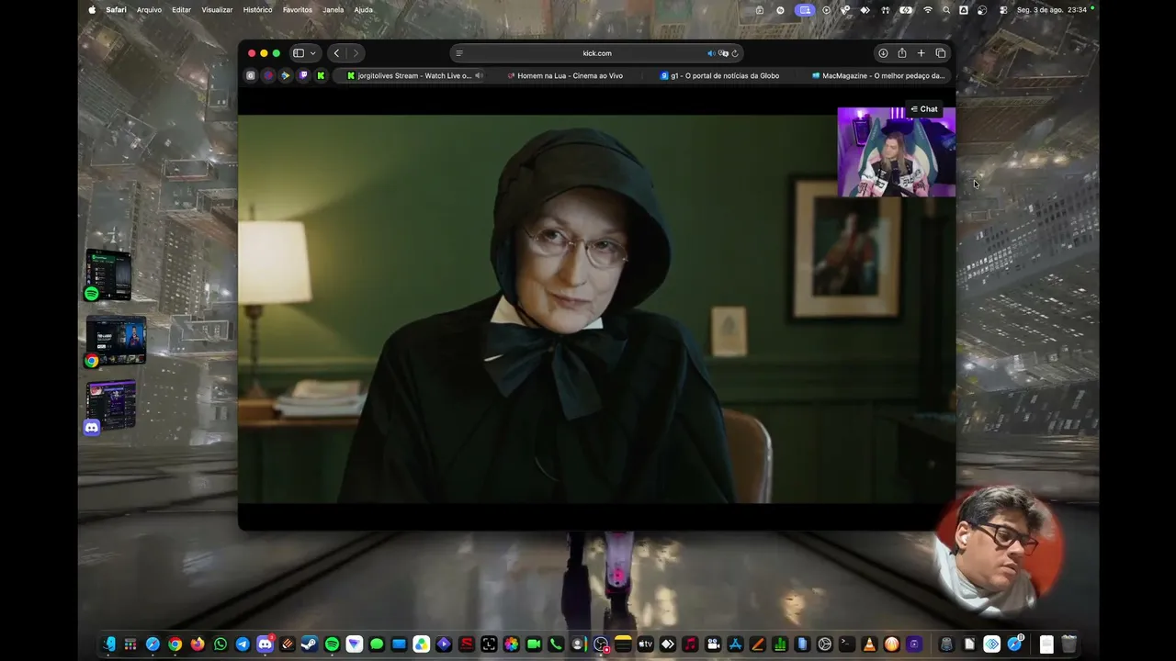Open Wi-Fi status in menu bar
The image size is (1176, 661).
[928, 10]
